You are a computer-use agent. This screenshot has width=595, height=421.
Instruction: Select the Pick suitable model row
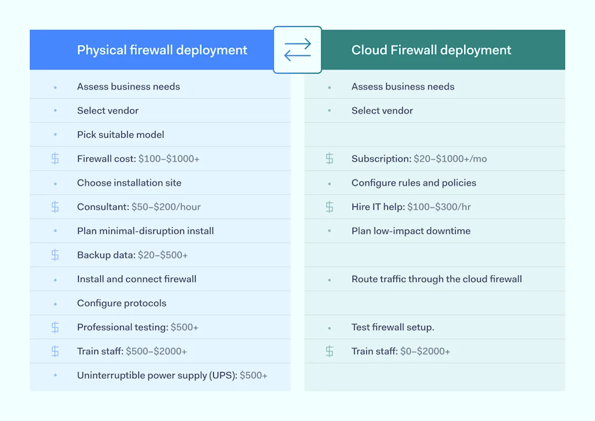click(121, 134)
